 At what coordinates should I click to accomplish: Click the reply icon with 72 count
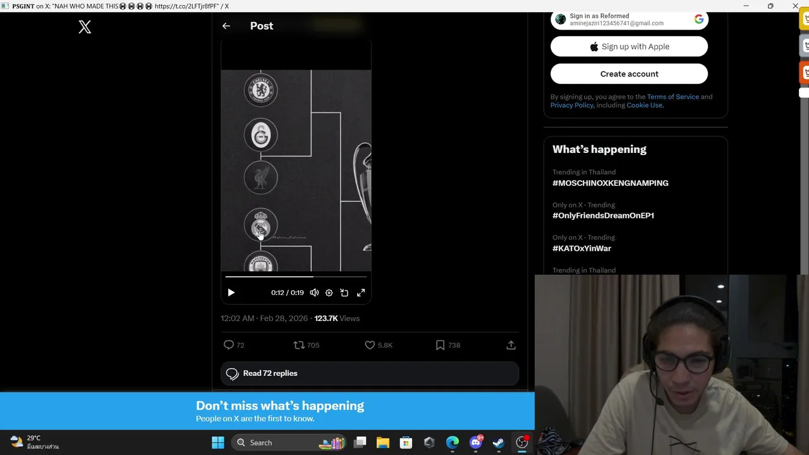pos(229,345)
